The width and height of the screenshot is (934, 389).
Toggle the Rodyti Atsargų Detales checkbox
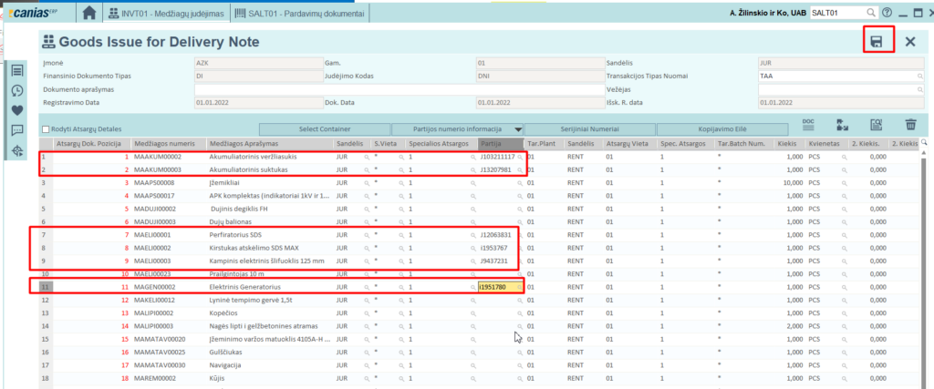coord(47,129)
